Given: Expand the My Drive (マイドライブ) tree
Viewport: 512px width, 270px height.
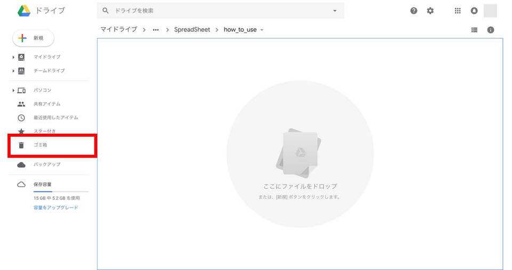Looking at the screenshot, I should [13, 57].
